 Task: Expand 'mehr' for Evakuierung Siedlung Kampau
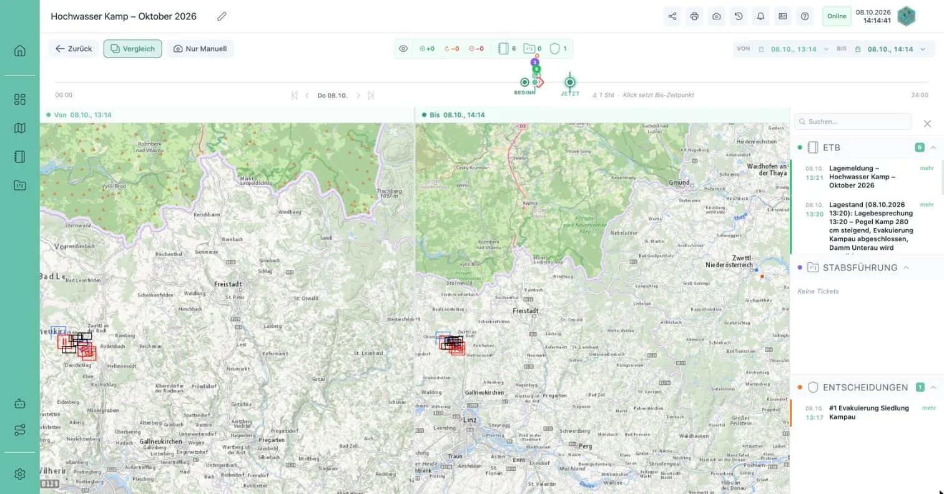point(929,408)
